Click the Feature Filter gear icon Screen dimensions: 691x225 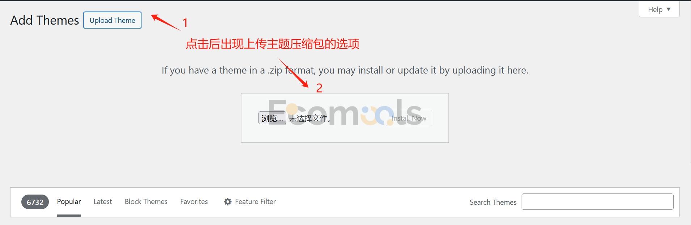(x=228, y=202)
